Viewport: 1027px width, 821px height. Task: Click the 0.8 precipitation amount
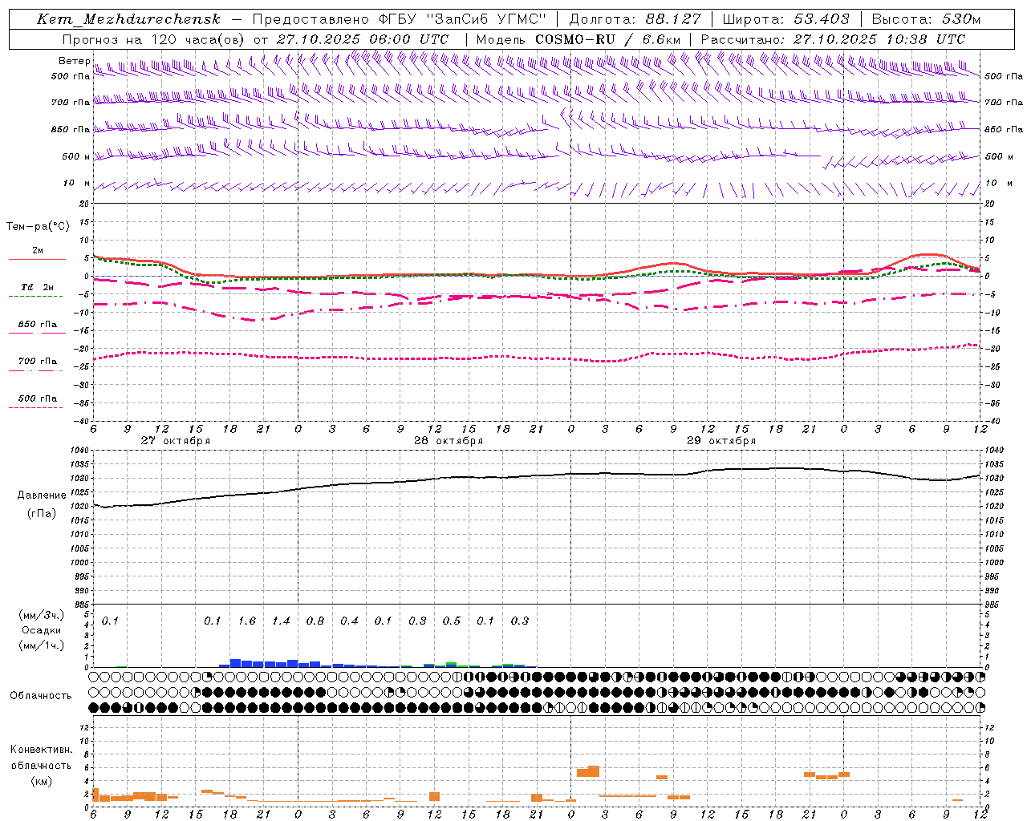click(x=315, y=621)
